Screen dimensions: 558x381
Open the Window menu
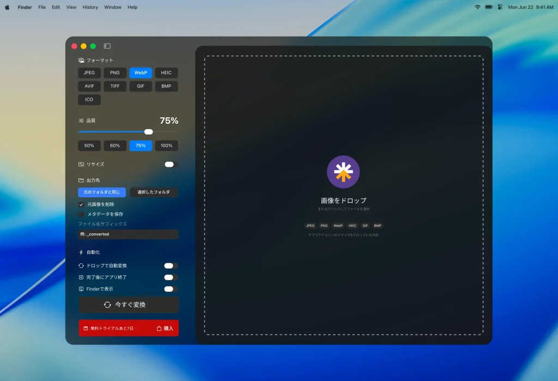(113, 7)
